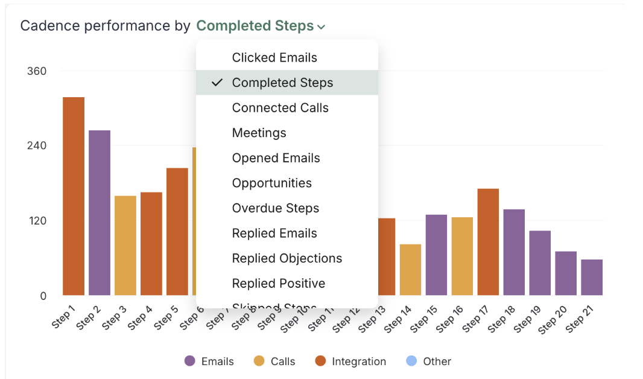Toggle the Calls series visibility in legend
The height and width of the screenshot is (379, 643).
click(282, 361)
